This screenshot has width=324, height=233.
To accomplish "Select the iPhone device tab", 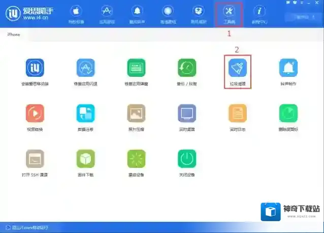I will (x=13, y=35).
